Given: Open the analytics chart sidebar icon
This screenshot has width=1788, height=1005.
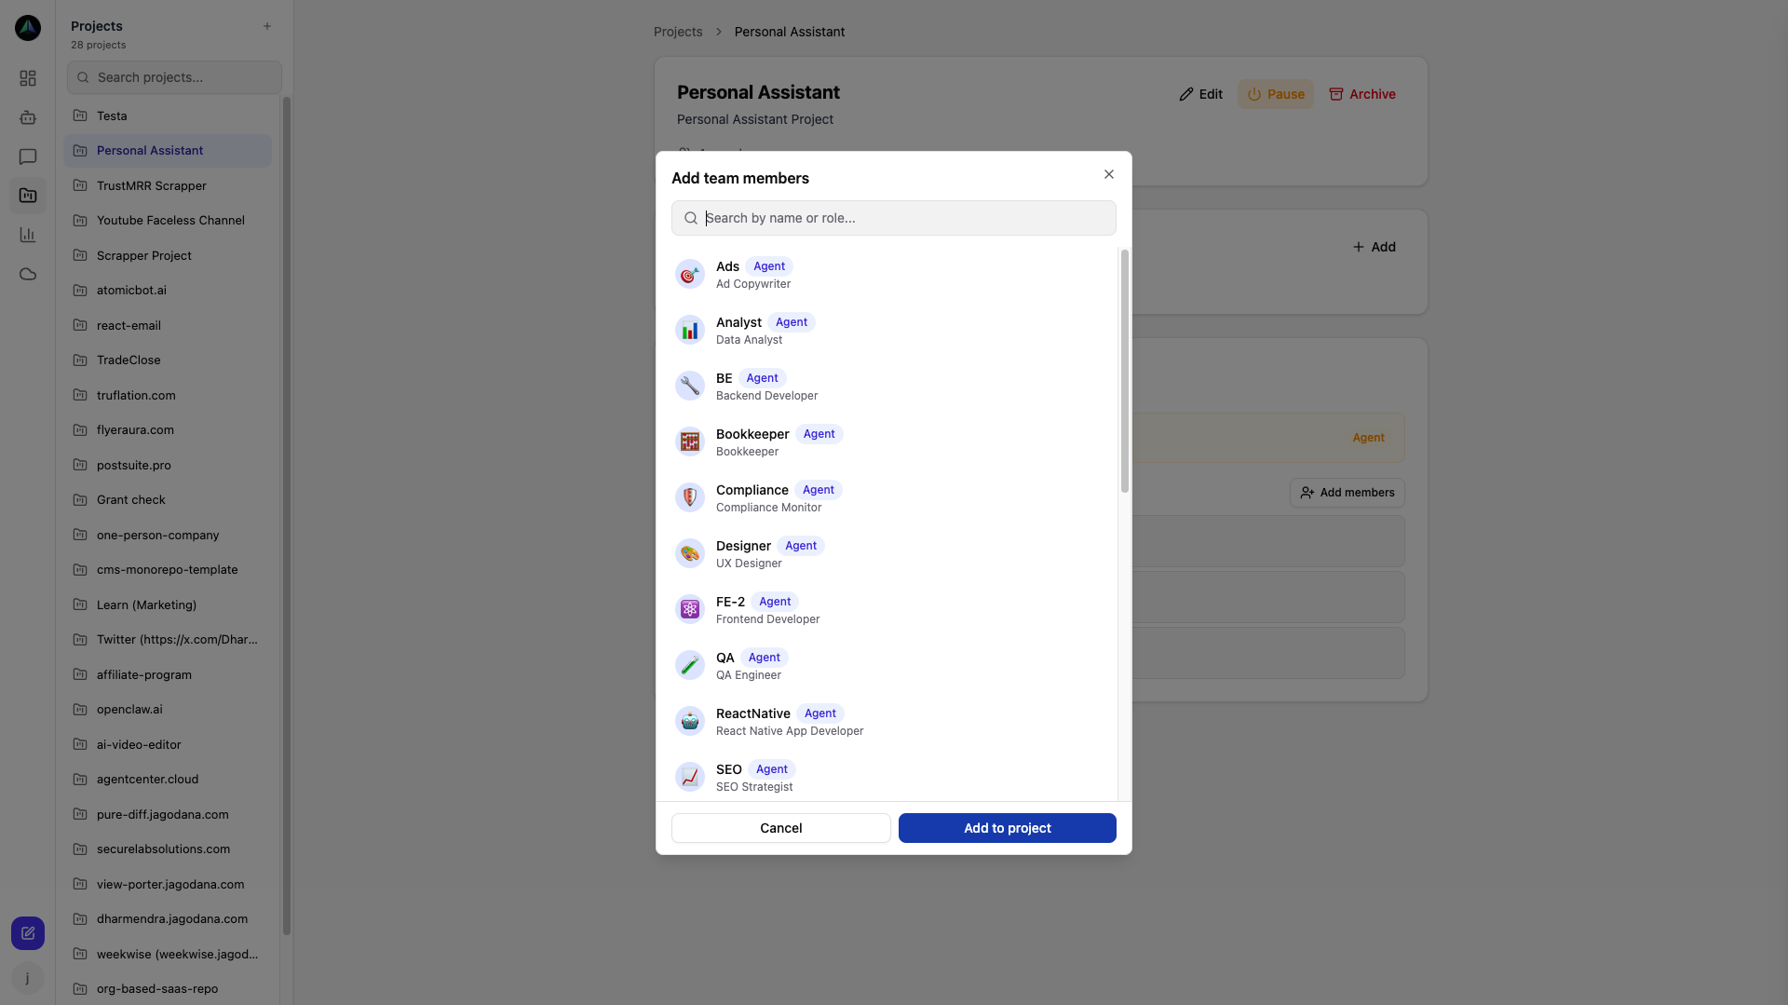Looking at the screenshot, I should tap(28, 235).
